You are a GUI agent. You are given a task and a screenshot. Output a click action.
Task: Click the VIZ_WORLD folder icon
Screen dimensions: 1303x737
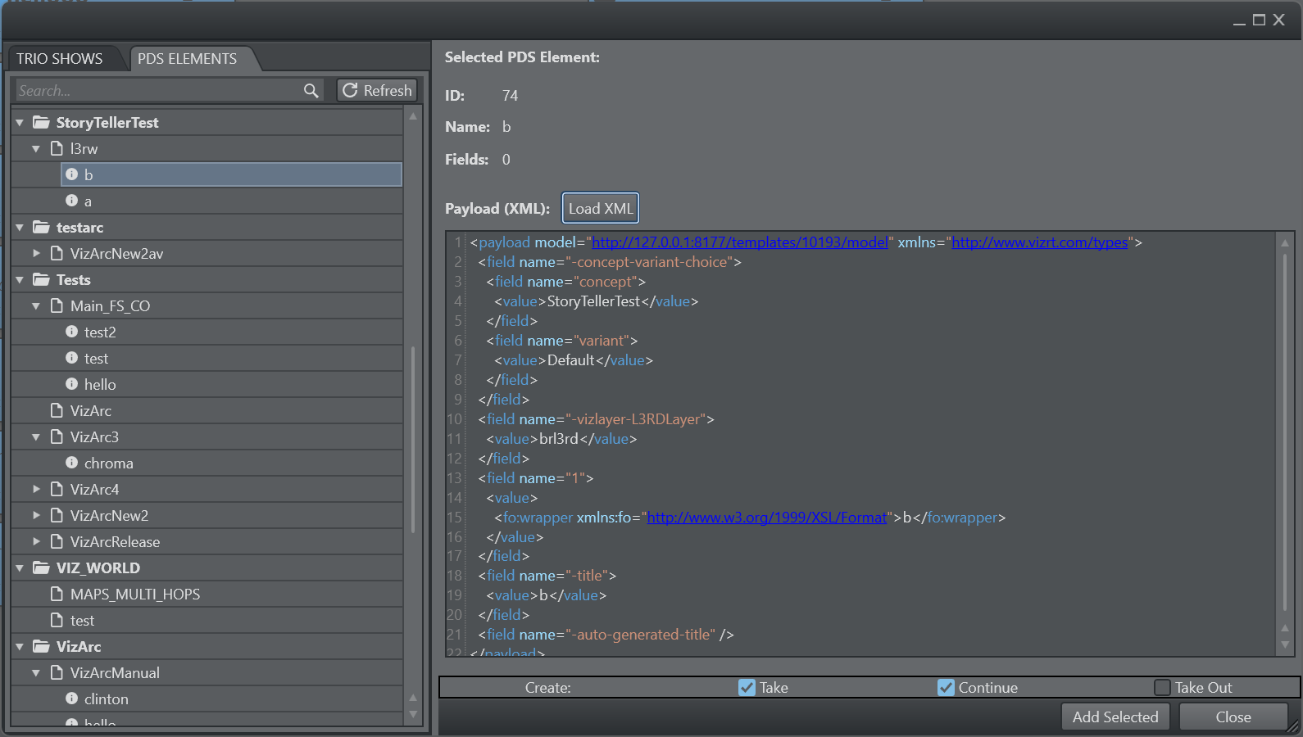point(41,568)
